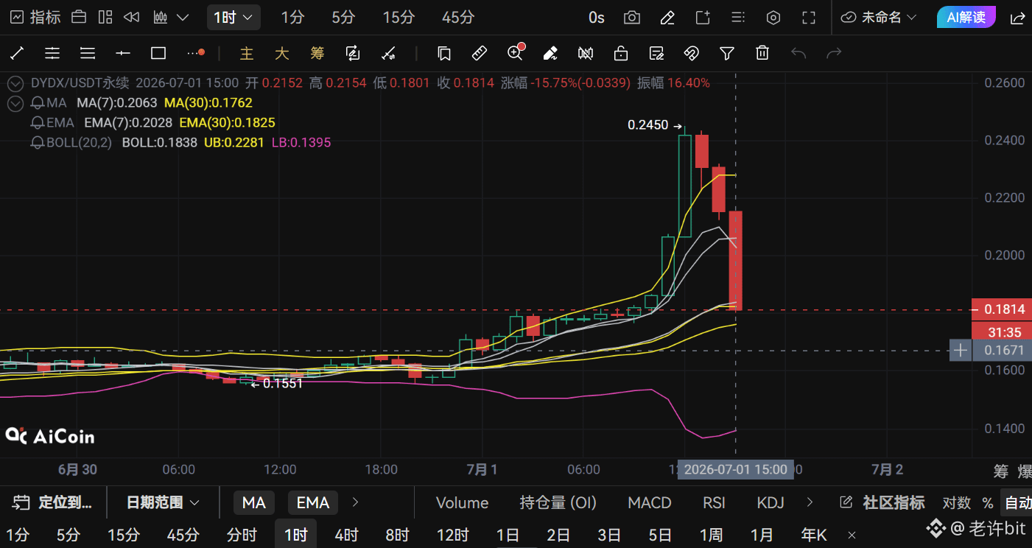Switch to 1分 interval in top bar

pyautogui.click(x=292, y=17)
